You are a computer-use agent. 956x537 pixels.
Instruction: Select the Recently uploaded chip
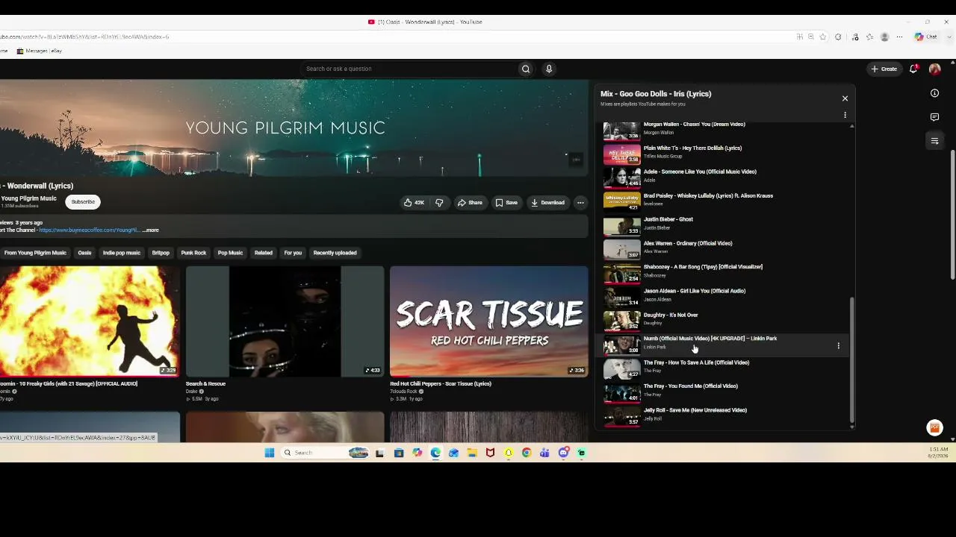335,253
